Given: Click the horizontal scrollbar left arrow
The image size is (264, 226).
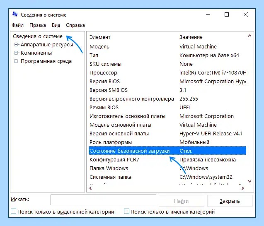Looking at the screenshot, I should tap(90, 188).
